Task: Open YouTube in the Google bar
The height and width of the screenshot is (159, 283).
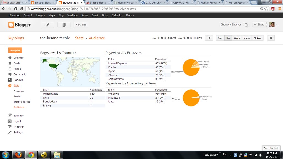Action: tap(73, 15)
